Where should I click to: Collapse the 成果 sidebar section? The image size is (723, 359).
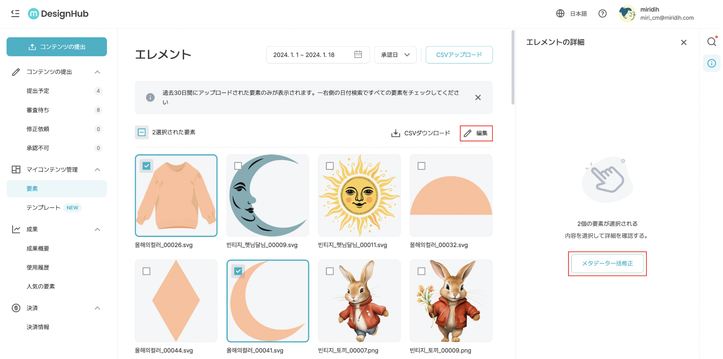pos(97,230)
